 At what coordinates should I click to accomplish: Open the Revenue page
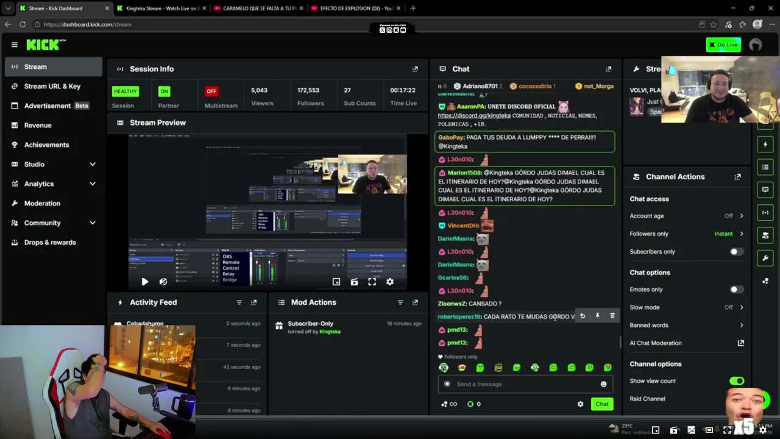54,125
